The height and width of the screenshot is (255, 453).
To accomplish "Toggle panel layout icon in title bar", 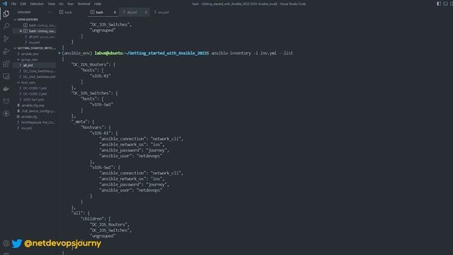I will (445, 4).
